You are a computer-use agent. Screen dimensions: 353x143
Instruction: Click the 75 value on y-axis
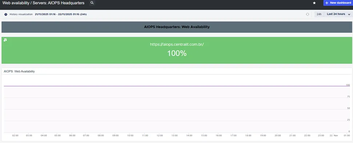coord(349,97)
